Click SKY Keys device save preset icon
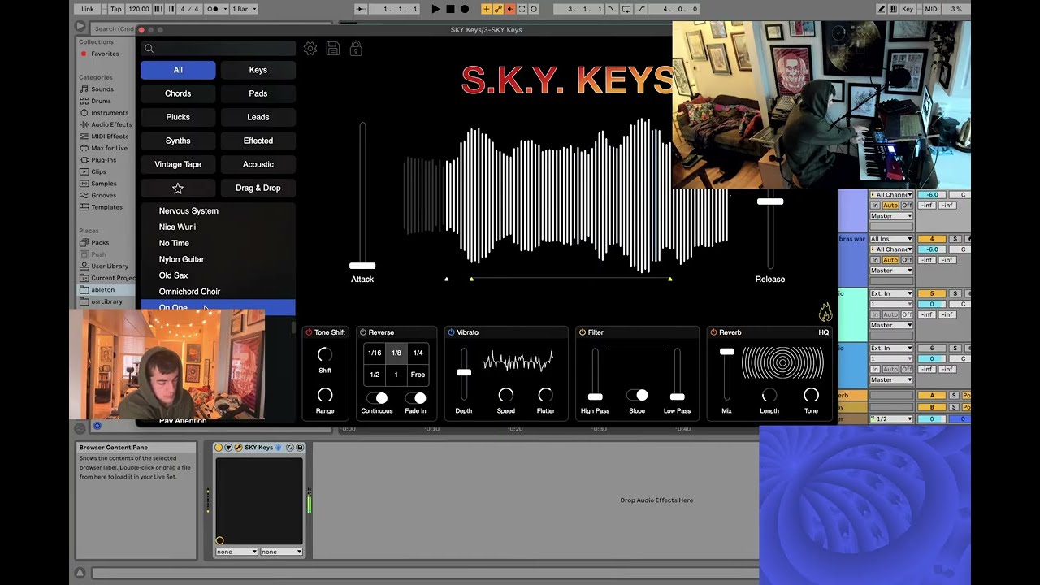1040x585 pixels. (x=300, y=448)
